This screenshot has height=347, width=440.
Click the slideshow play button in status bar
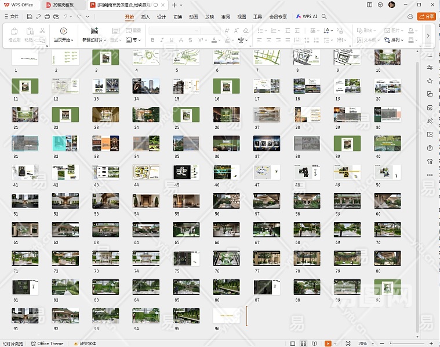coord(328,344)
